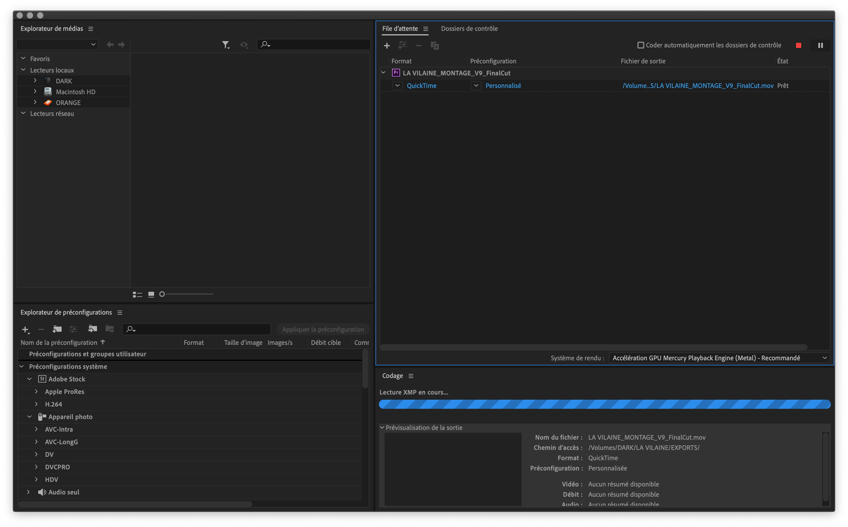Click the red stop queue button

coord(799,45)
